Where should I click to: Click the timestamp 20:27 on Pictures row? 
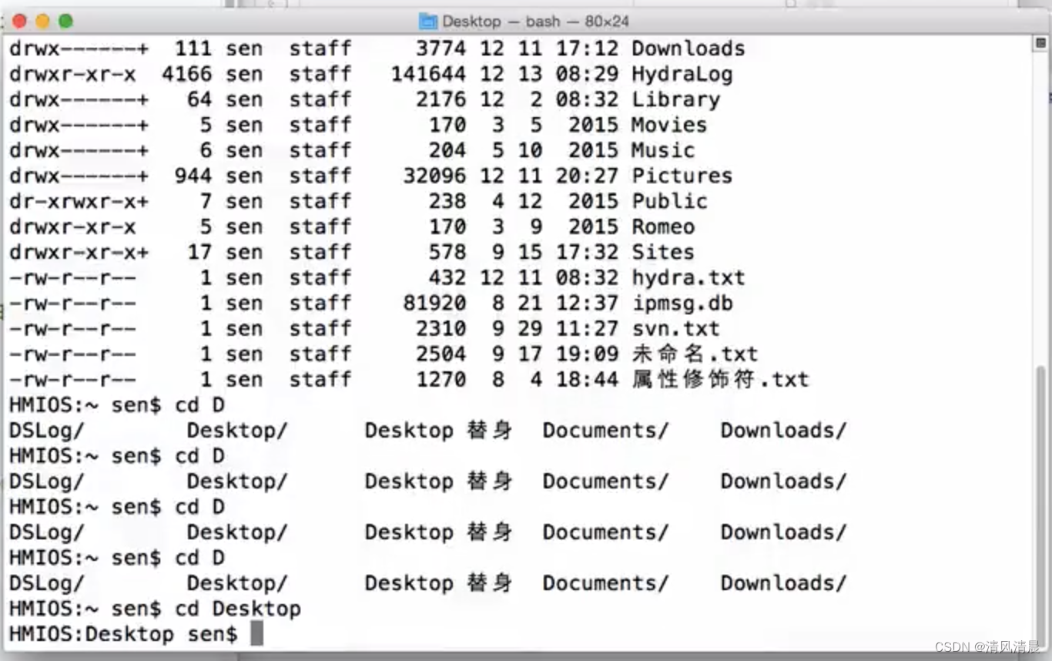587,176
